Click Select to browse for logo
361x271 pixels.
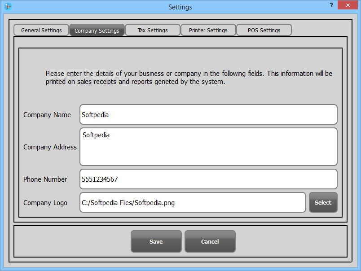[x=323, y=202]
